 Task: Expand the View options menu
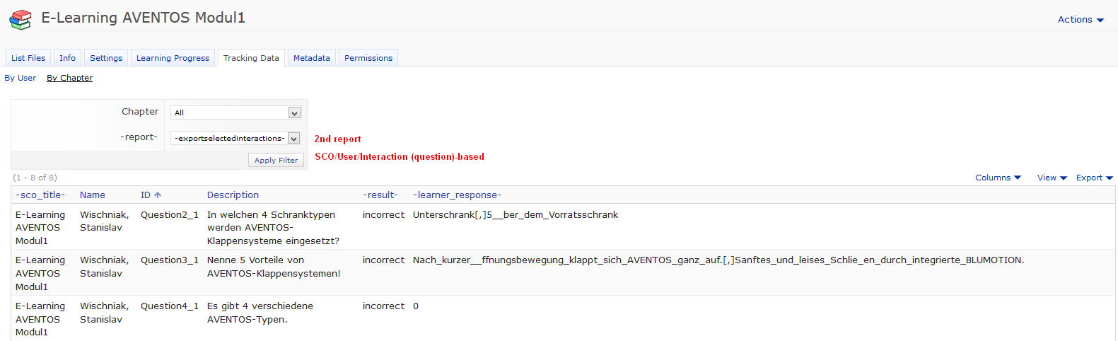coord(1051,178)
